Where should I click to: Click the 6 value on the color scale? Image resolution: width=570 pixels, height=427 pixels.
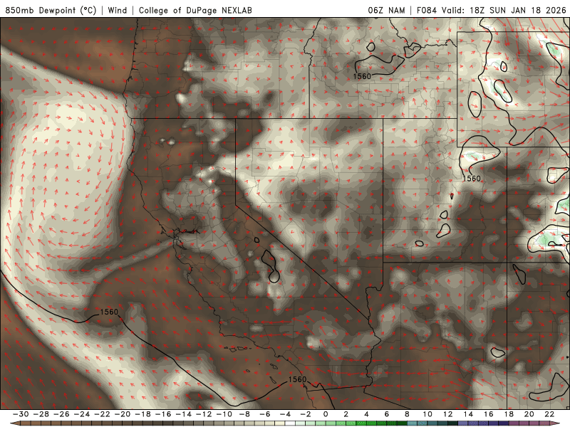(387, 414)
